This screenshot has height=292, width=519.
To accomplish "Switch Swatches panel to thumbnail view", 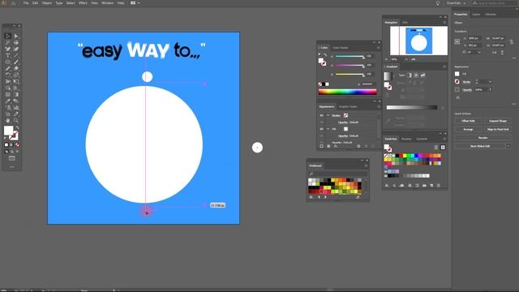I will (x=443, y=148).
